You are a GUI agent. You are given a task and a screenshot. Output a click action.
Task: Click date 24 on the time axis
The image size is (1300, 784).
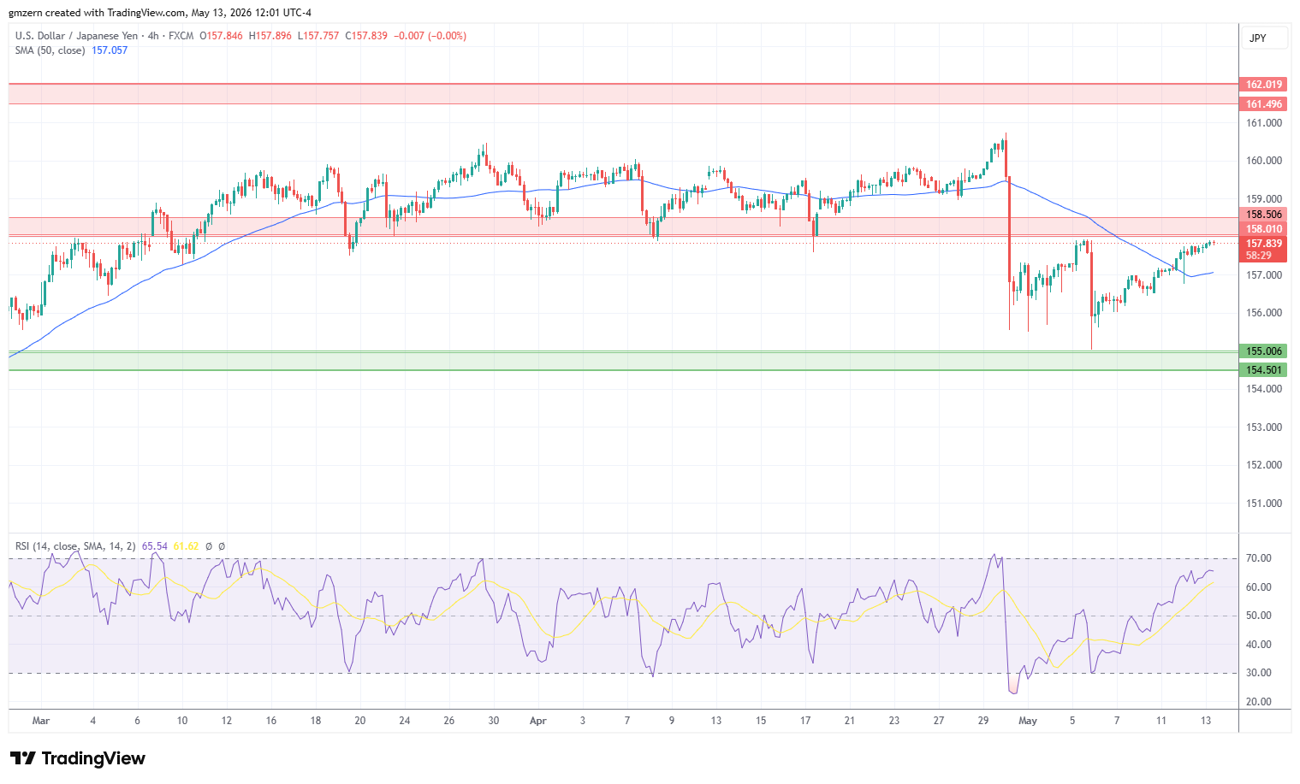(405, 721)
